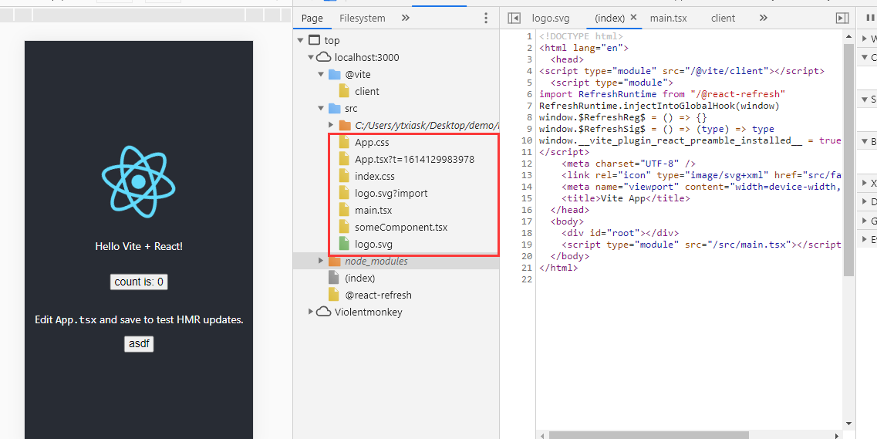Click the <title>Vite App</title> code line
The image size is (877, 439).
click(626, 198)
